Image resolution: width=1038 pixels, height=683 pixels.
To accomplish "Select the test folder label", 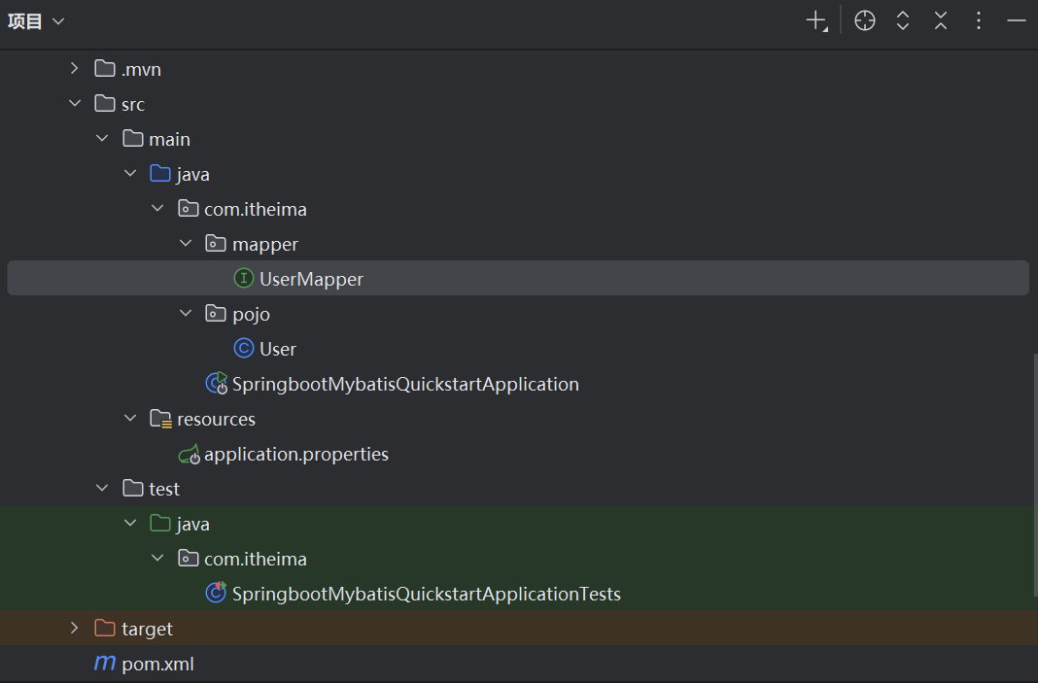I will pyautogui.click(x=164, y=489).
